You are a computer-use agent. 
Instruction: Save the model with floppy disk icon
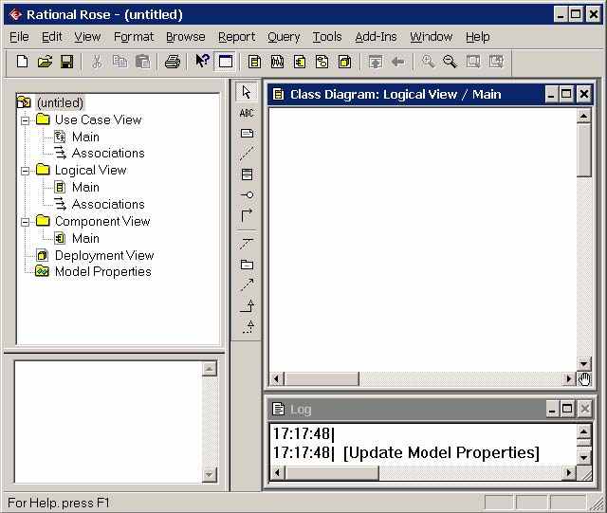(x=67, y=62)
